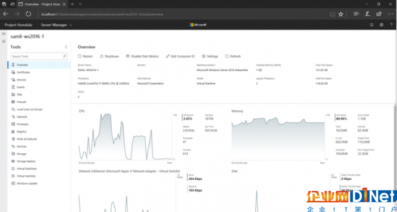Click the Local Users & Groups icon

point(13,109)
